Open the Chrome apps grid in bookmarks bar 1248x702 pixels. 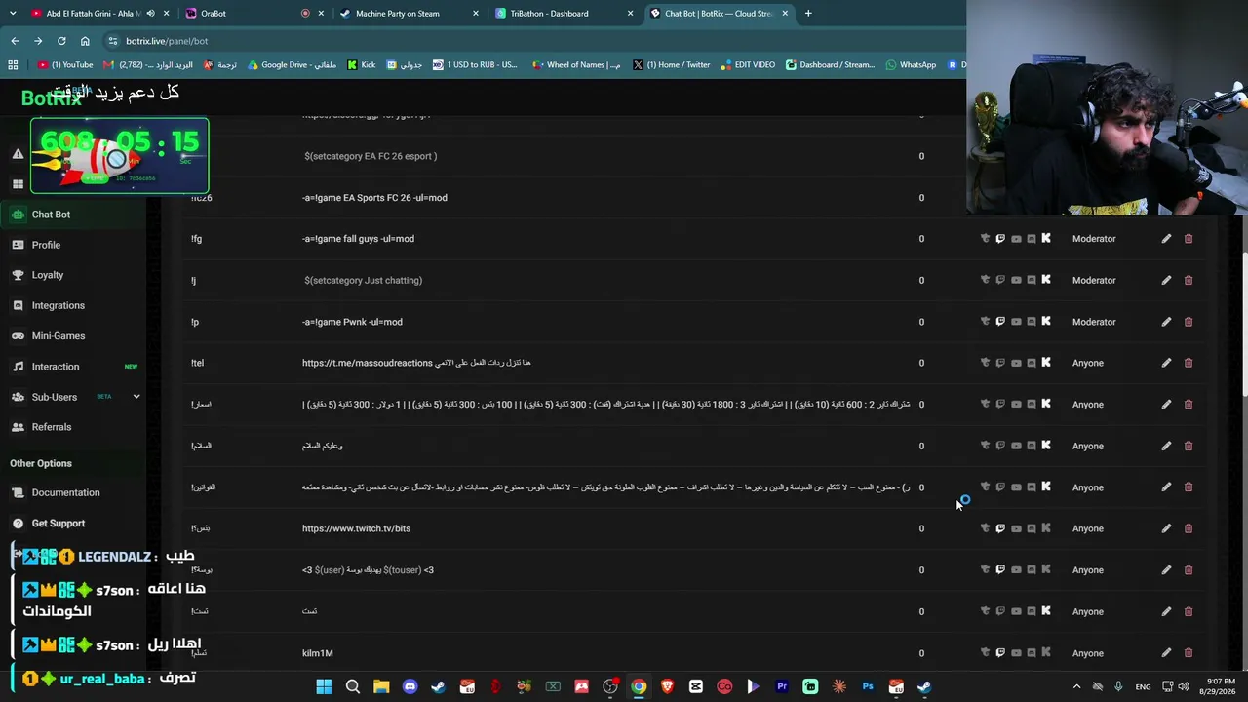point(13,65)
